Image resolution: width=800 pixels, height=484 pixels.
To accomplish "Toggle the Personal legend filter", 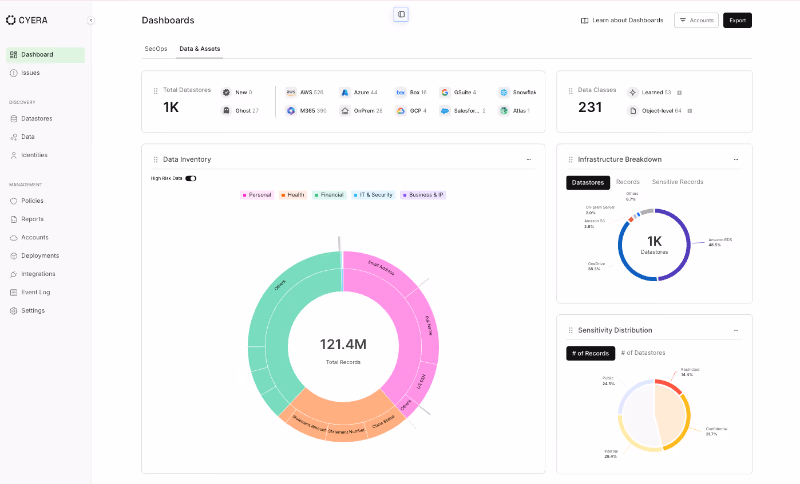I will coord(257,195).
